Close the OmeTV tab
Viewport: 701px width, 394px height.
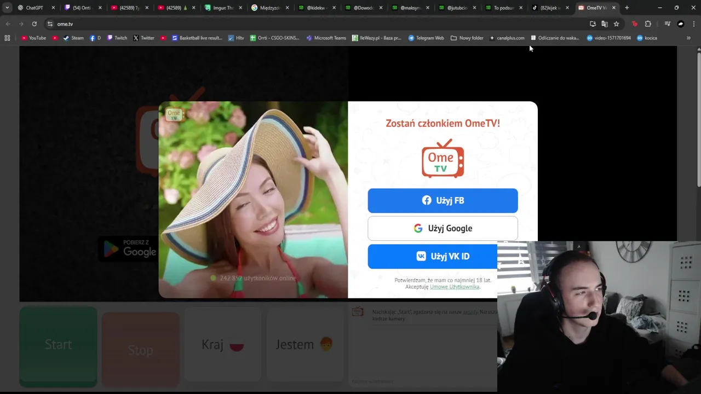(x=614, y=8)
